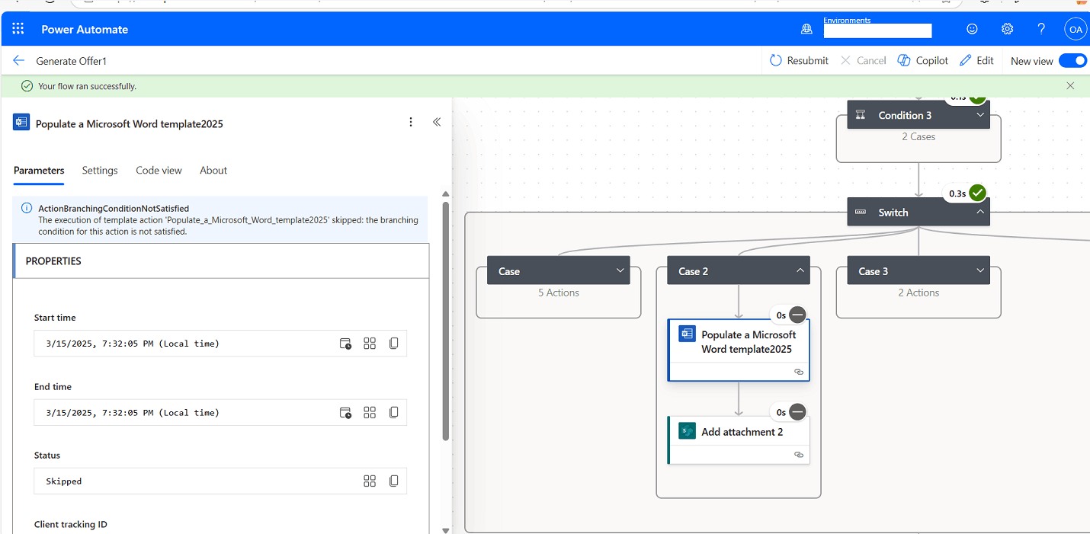The image size is (1090, 534).
Task: Click the PROPERTIES section header
Action: click(x=221, y=261)
